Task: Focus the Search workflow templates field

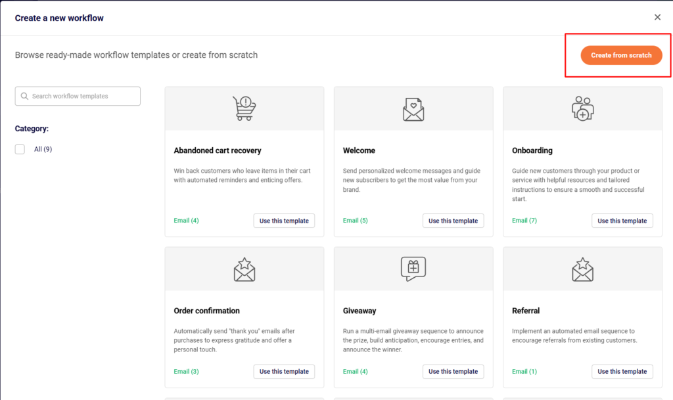Action: click(x=78, y=96)
